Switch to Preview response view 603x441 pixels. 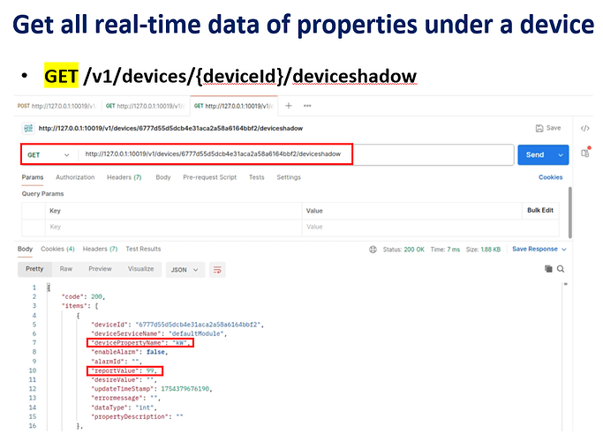pos(100,269)
